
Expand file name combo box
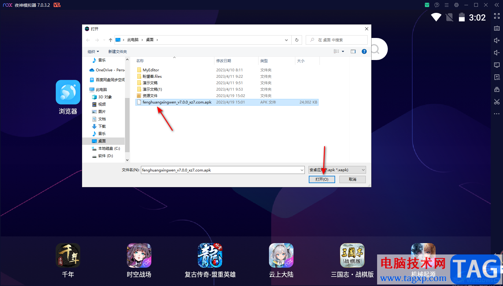click(x=302, y=170)
